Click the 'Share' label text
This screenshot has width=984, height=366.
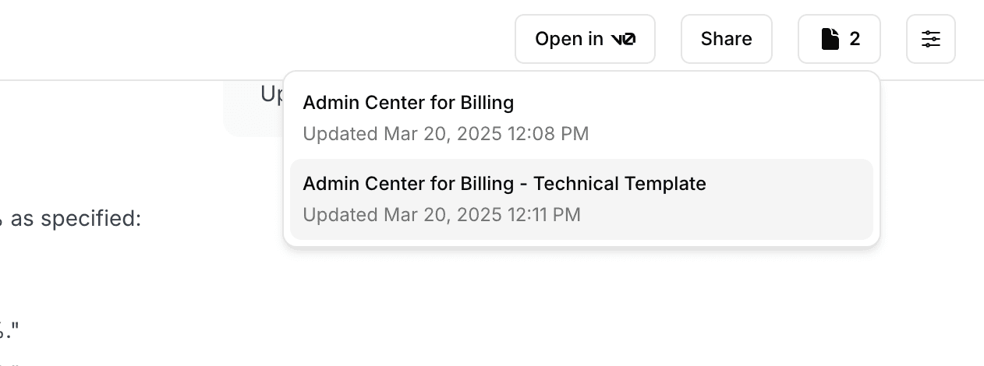(726, 39)
